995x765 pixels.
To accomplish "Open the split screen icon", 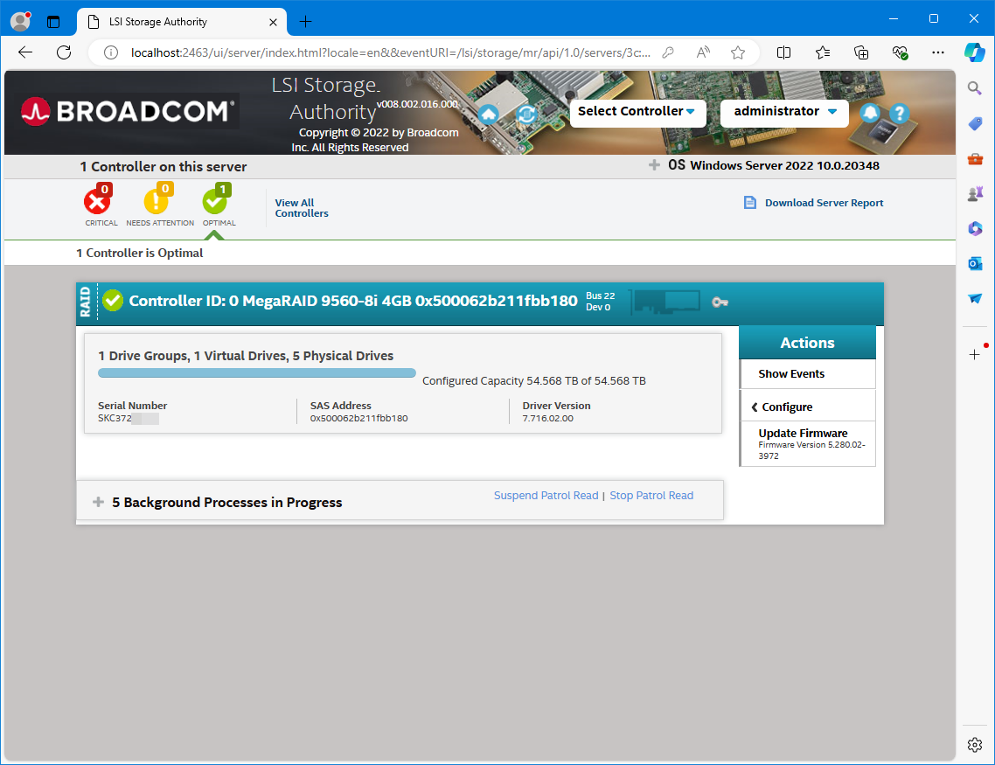I will [783, 52].
